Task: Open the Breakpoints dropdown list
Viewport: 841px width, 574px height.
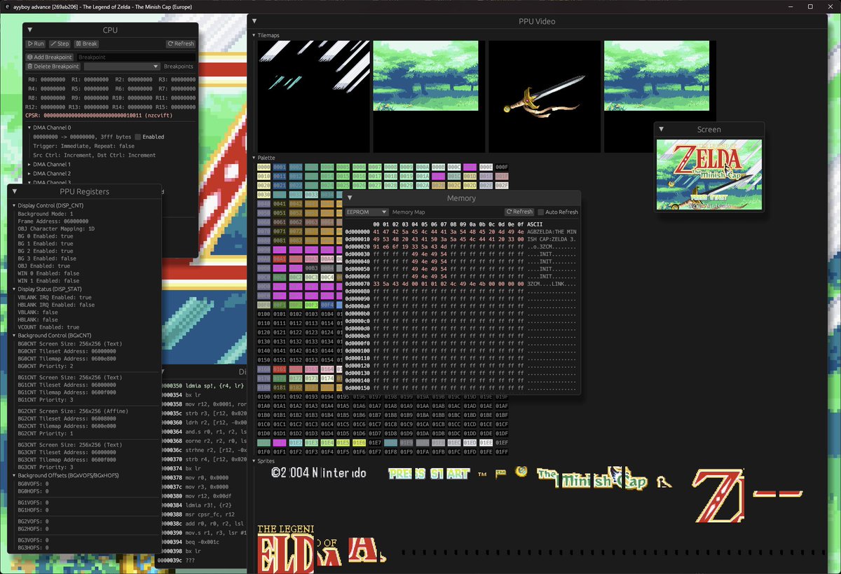Action: pyautogui.click(x=122, y=67)
